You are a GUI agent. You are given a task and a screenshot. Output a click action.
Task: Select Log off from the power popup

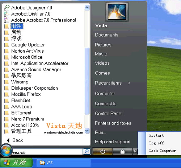pyautogui.click(x=156, y=143)
